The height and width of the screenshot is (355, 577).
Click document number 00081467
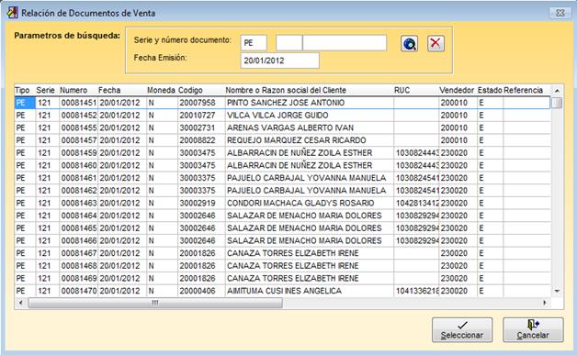[x=79, y=253]
